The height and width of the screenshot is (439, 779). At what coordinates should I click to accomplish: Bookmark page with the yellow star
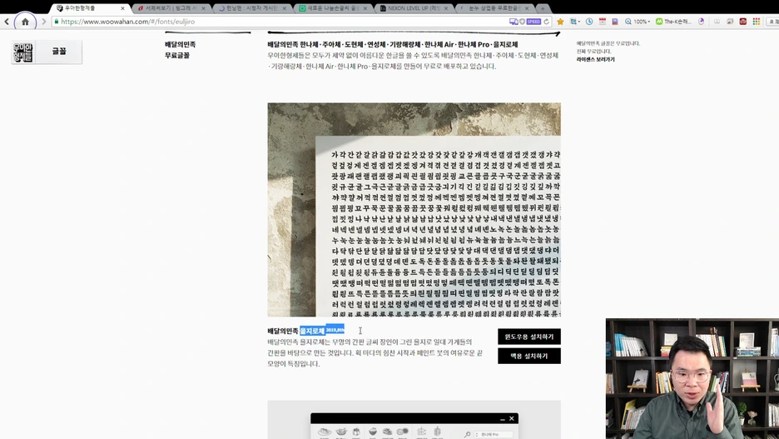(560, 22)
